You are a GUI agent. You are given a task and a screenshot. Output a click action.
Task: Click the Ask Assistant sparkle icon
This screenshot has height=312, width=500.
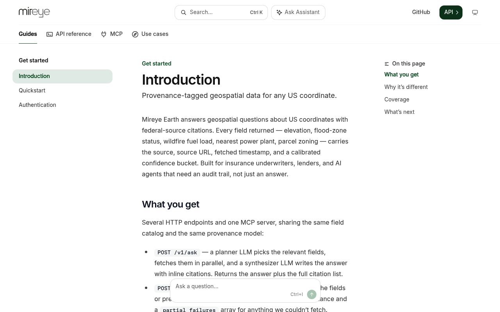point(279,12)
